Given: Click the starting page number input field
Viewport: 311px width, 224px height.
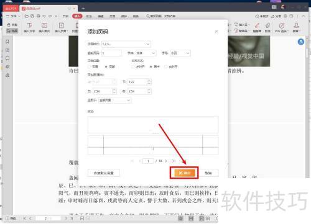Looking at the screenshot, I should pos(111,53).
